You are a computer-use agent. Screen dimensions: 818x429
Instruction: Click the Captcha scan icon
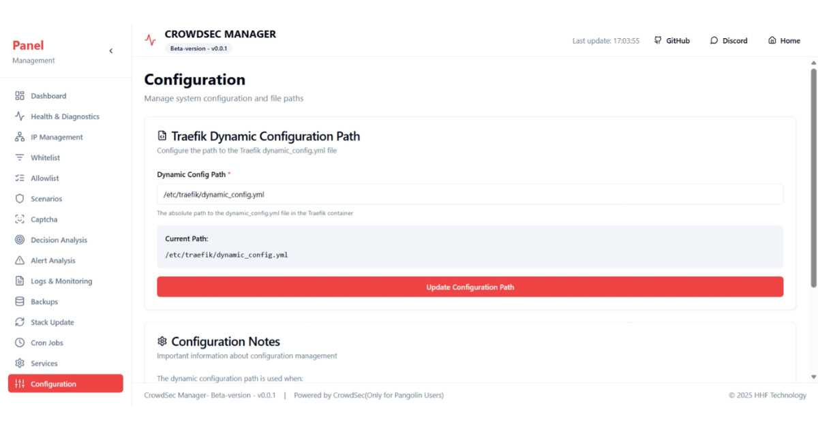(20, 219)
